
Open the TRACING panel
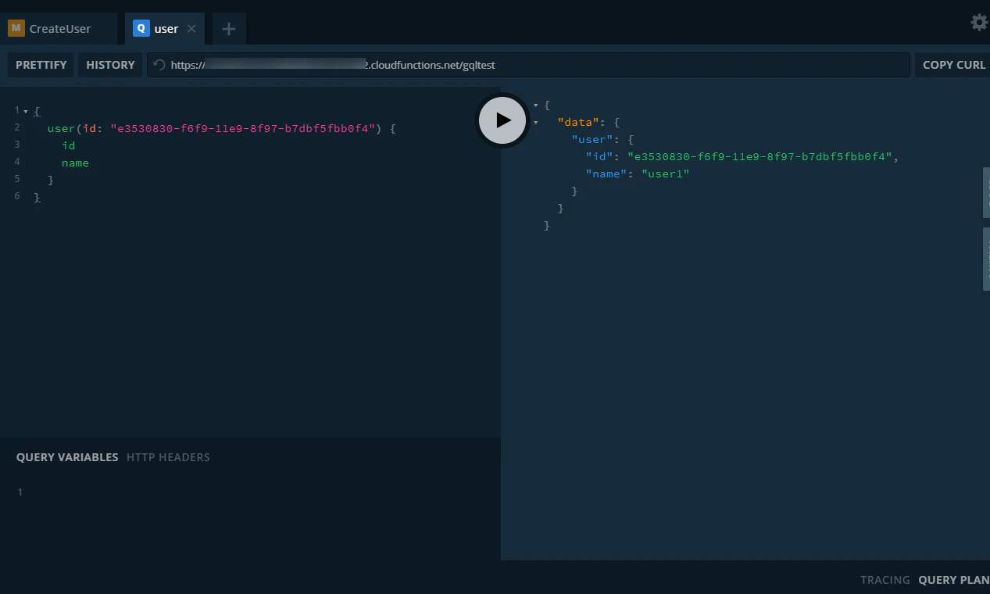(885, 580)
